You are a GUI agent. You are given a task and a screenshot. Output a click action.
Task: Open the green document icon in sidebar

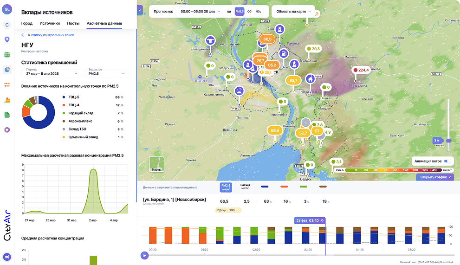[7, 115]
